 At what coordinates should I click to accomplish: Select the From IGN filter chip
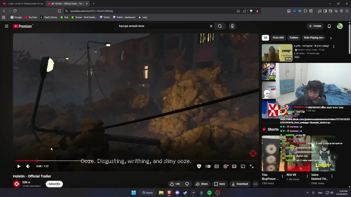pos(278,37)
